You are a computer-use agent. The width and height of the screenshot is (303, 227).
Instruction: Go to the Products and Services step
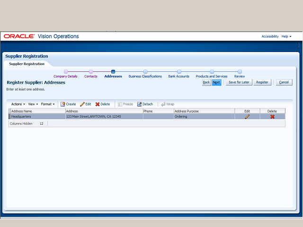[x=212, y=77]
